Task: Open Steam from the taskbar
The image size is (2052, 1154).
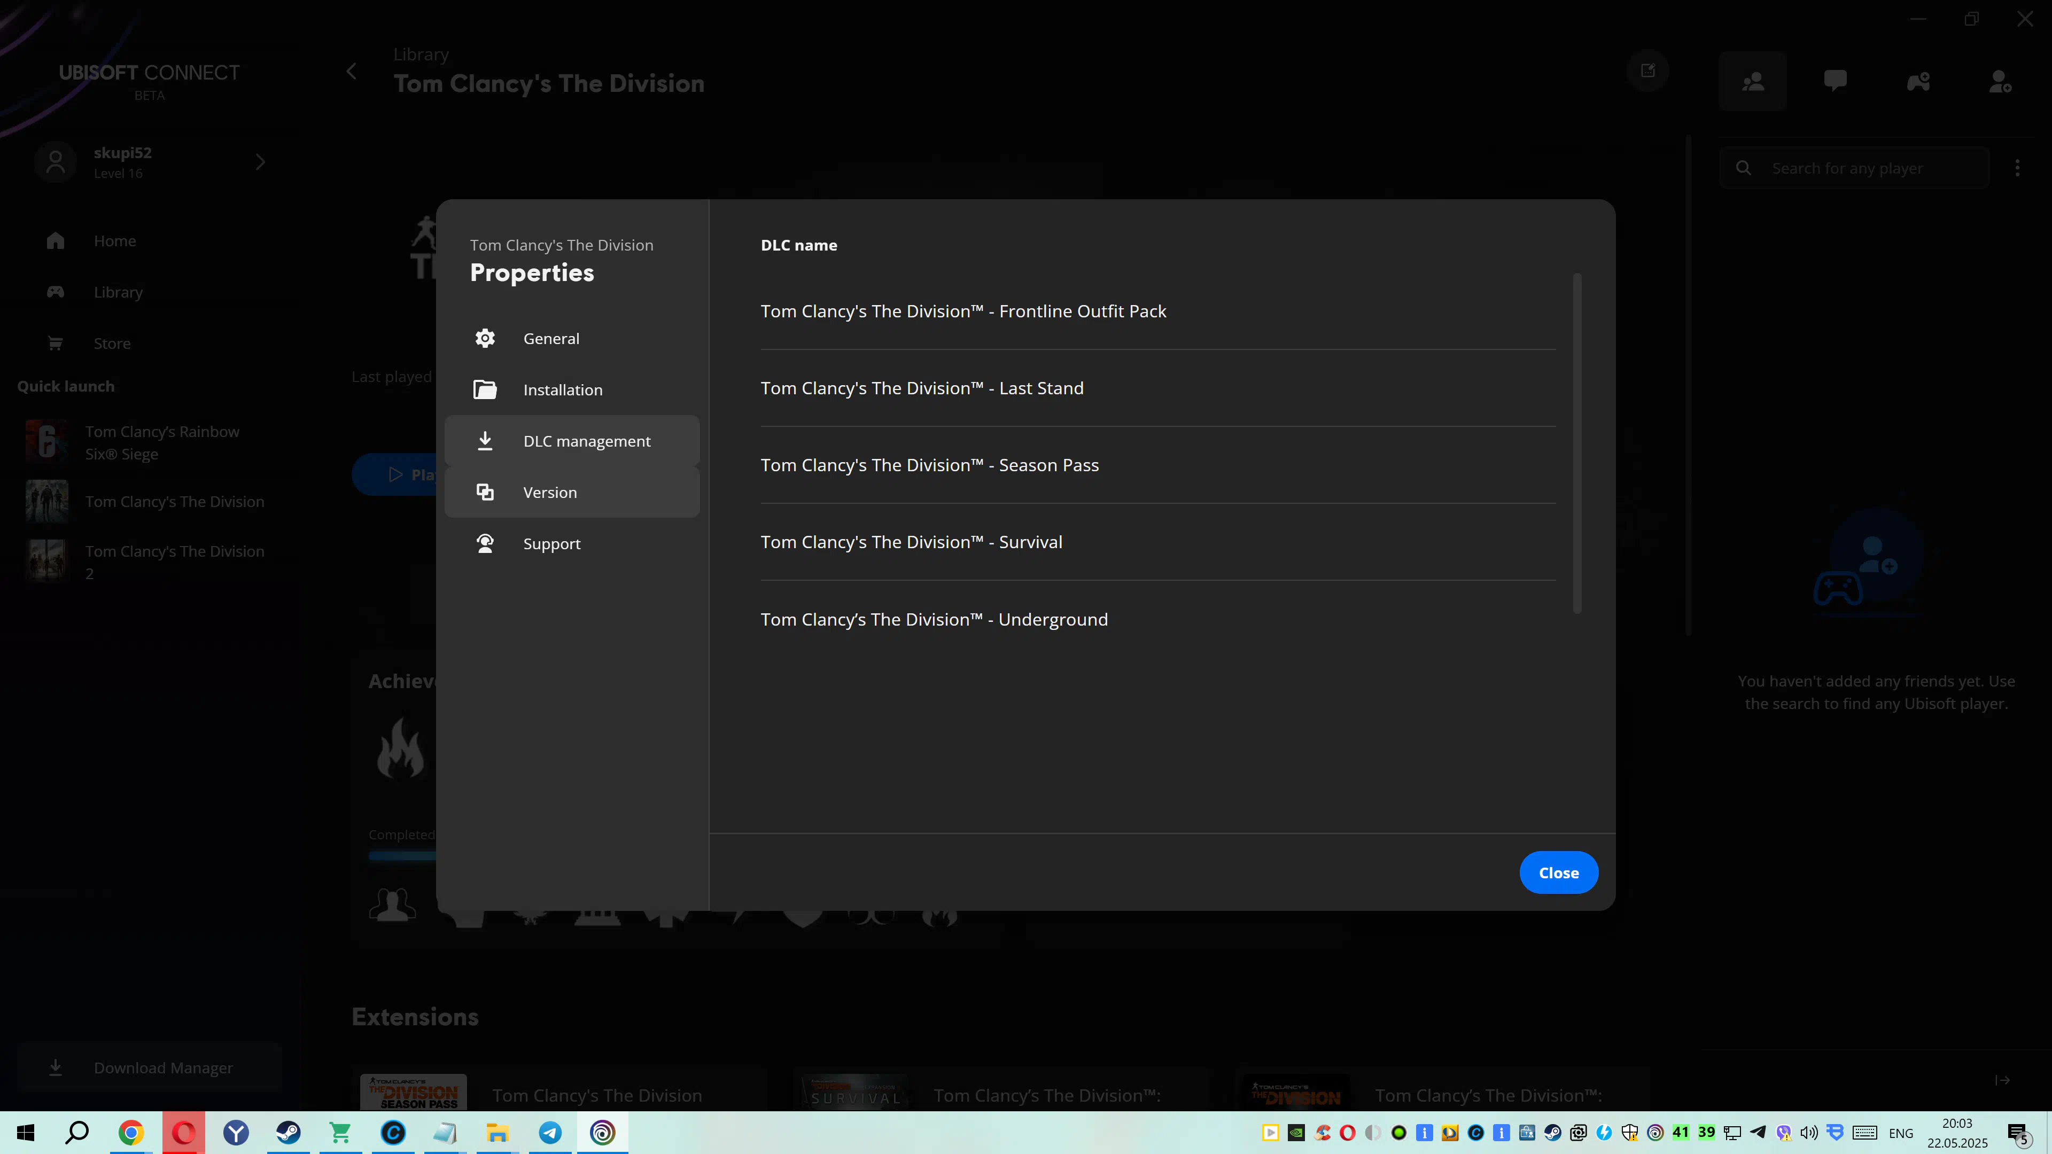Action: pyautogui.click(x=289, y=1133)
